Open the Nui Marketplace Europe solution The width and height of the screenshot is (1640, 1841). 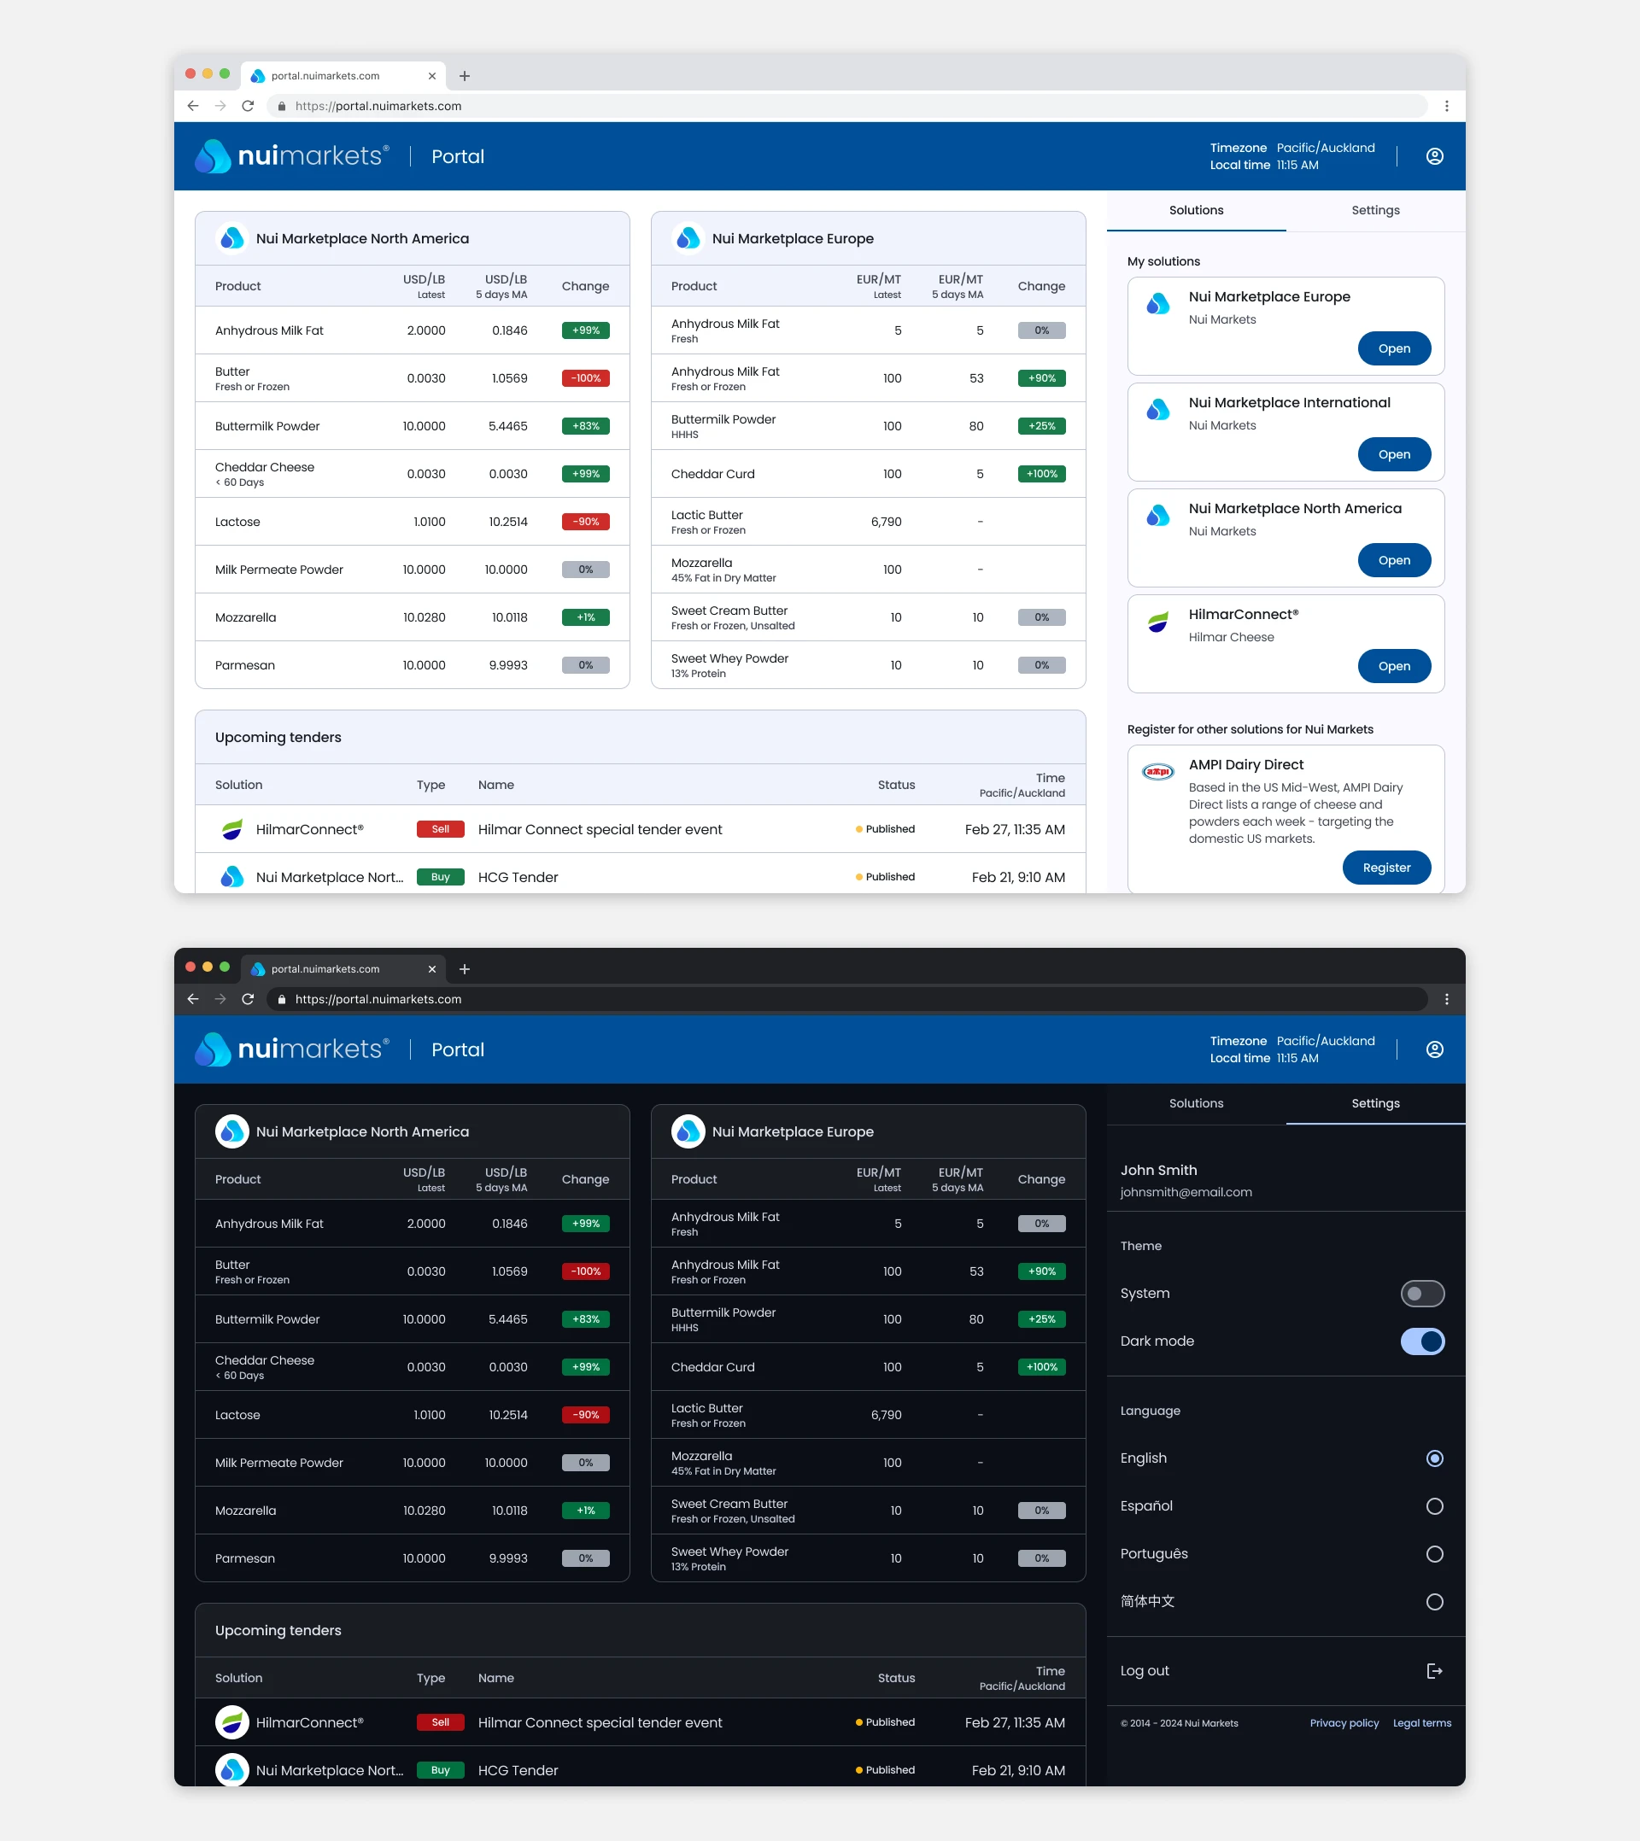coord(1394,348)
